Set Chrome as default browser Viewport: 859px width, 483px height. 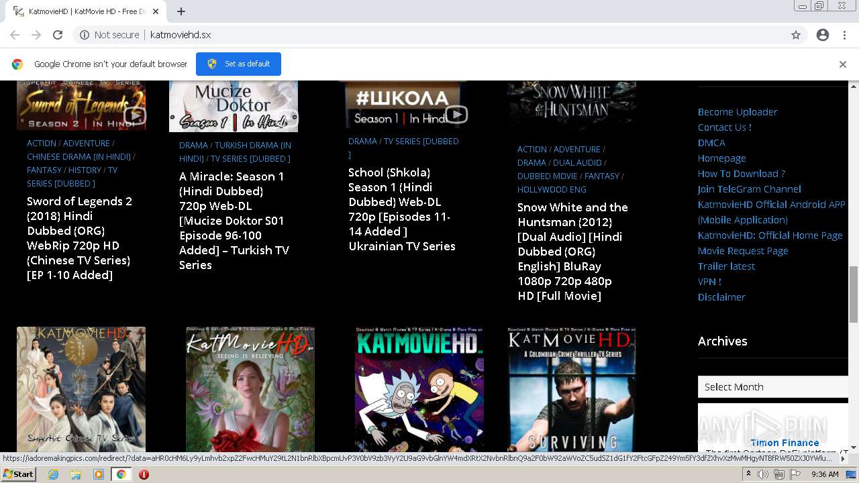(x=238, y=64)
